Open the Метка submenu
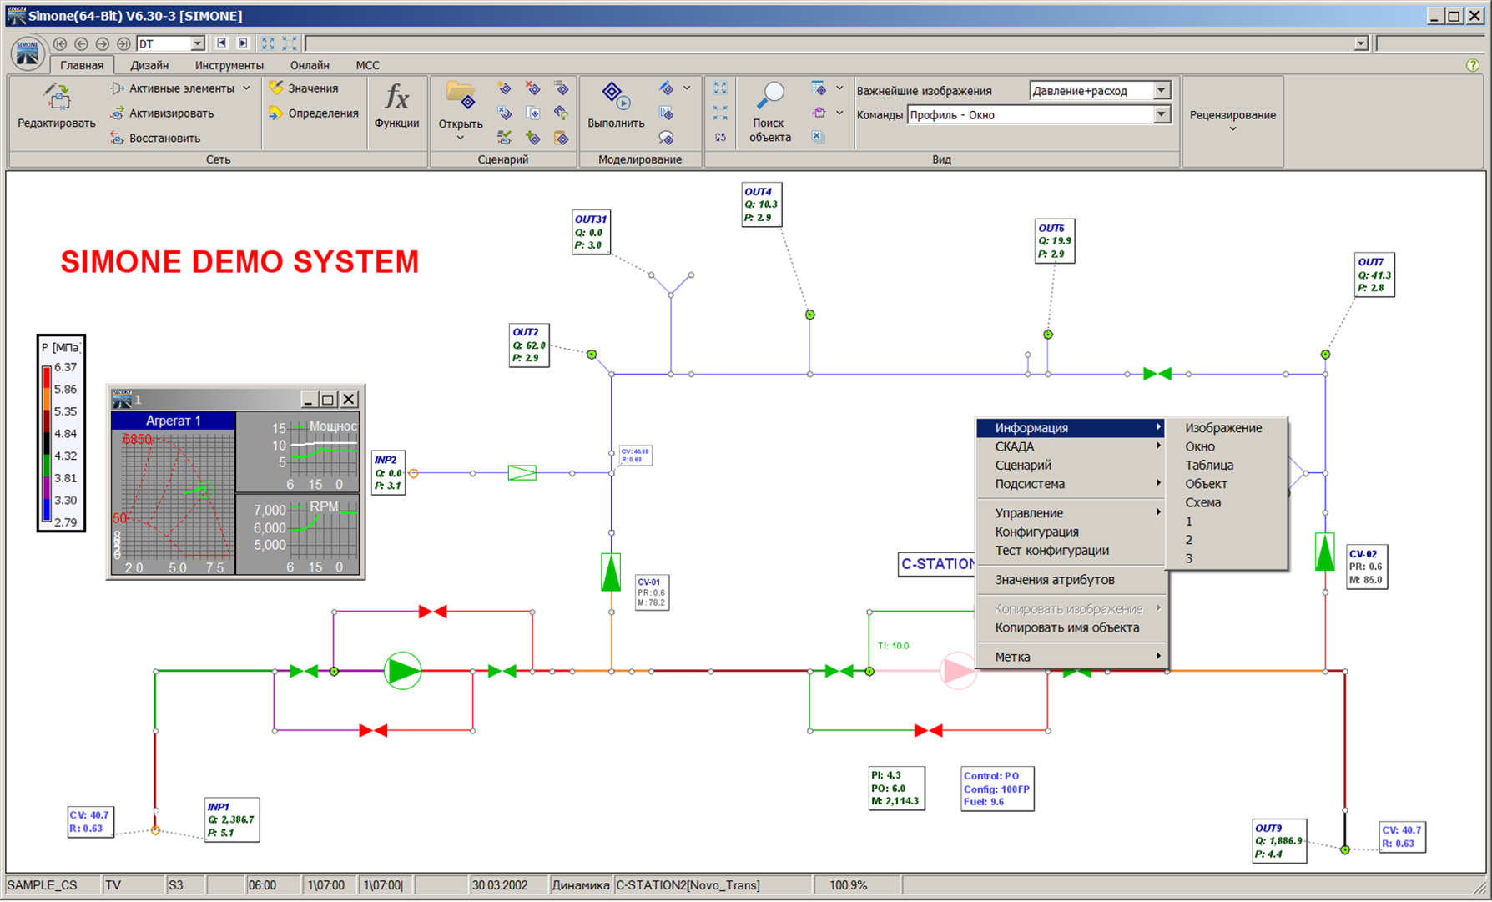 click(x=1071, y=657)
